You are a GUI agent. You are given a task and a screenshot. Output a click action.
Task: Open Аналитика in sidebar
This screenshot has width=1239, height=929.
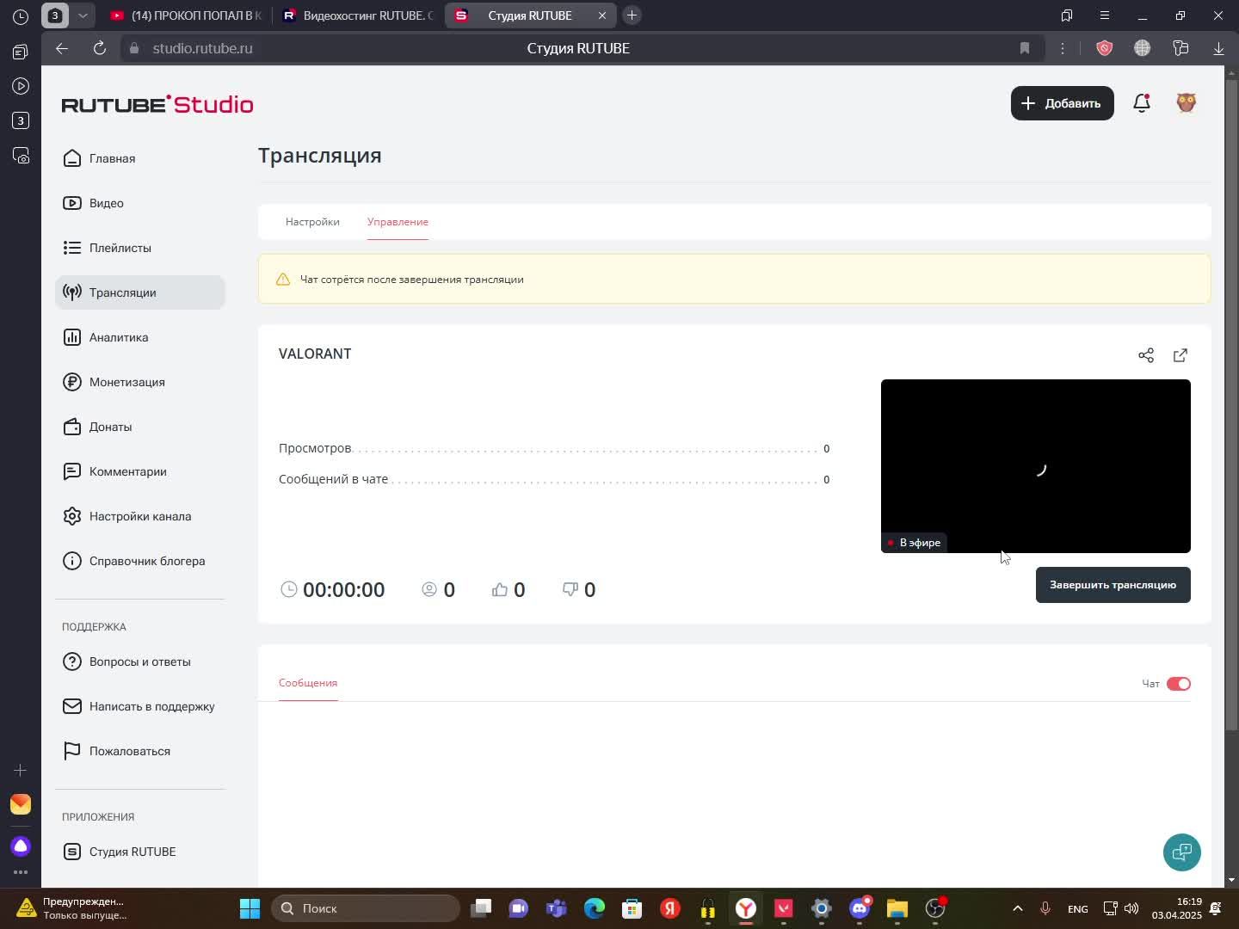pos(139,337)
